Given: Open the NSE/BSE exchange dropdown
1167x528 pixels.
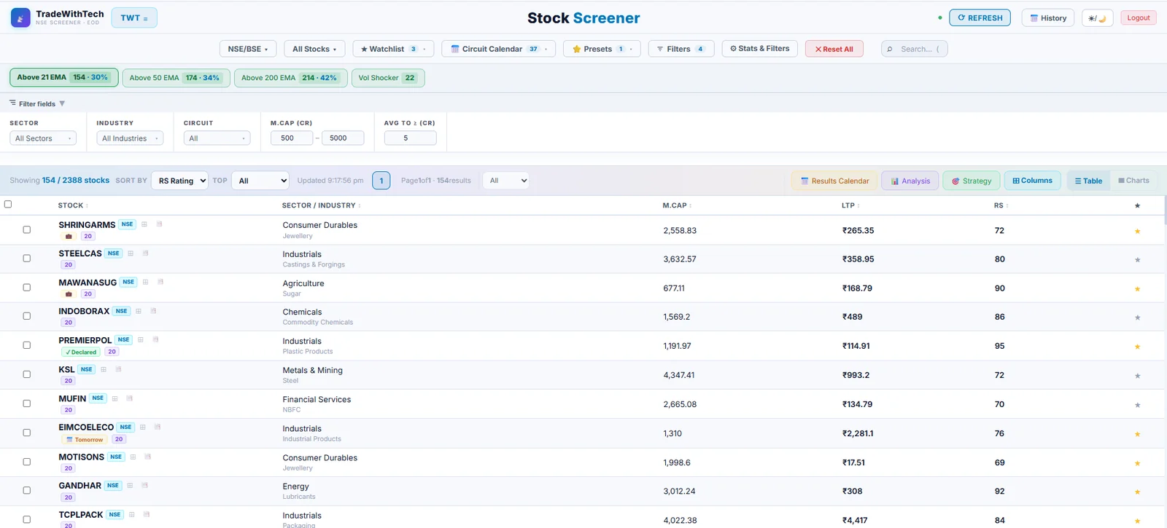Looking at the screenshot, I should [x=248, y=49].
